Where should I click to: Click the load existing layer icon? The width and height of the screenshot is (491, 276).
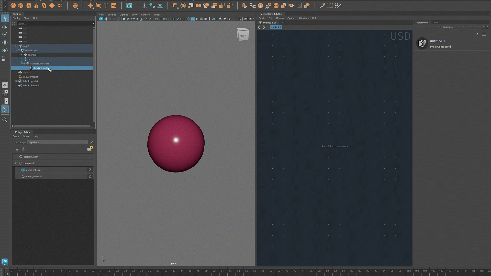click(x=23, y=149)
